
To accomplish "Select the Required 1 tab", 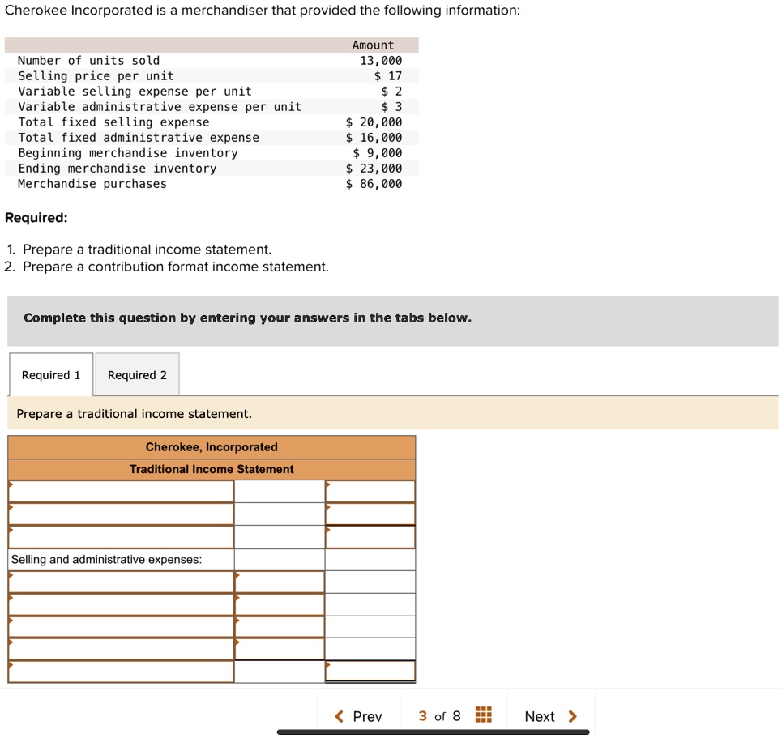I will click(x=51, y=374).
